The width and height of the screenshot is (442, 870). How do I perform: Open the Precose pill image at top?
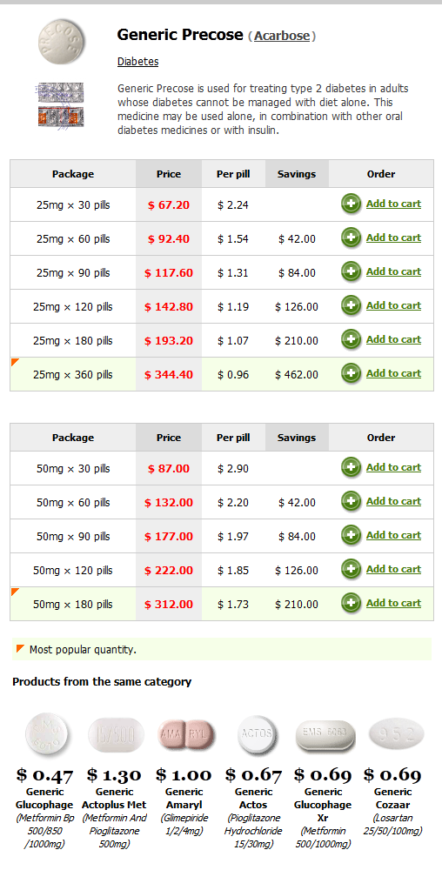[62, 41]
